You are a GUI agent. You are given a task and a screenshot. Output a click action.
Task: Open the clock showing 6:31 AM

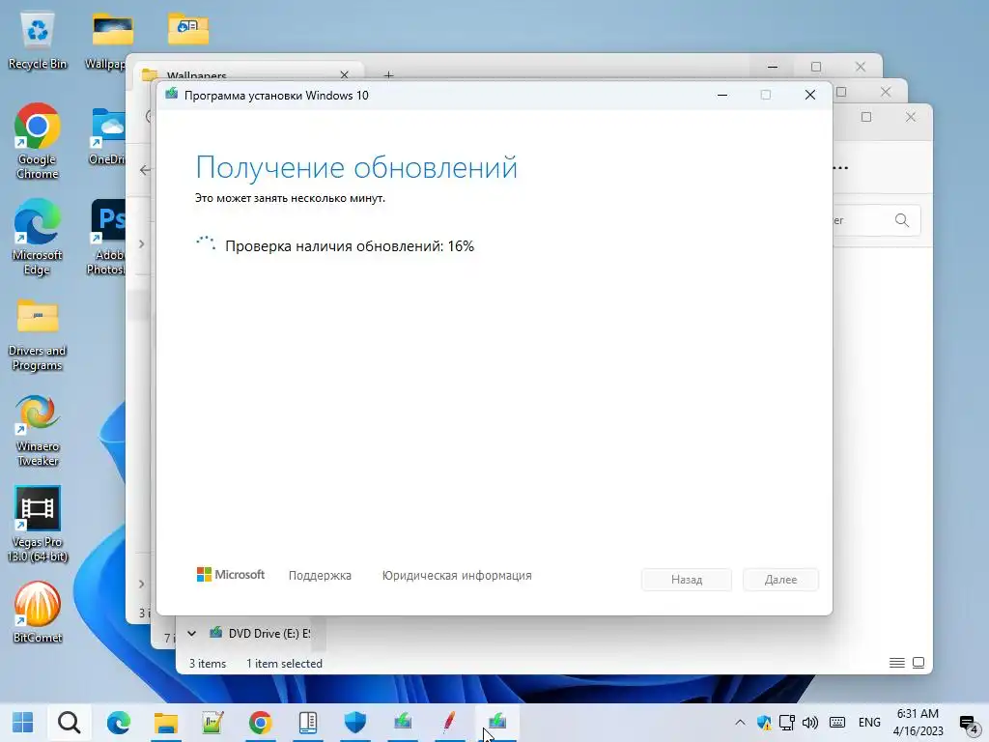pyautogui.click(x=918, y=723)
